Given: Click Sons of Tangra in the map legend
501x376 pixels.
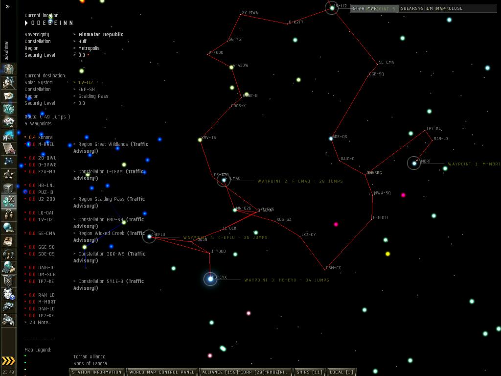Looking at the screenshot, I should click(x=90, y=364).
